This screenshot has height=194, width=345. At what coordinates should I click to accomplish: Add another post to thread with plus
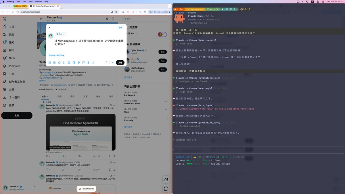113,63
